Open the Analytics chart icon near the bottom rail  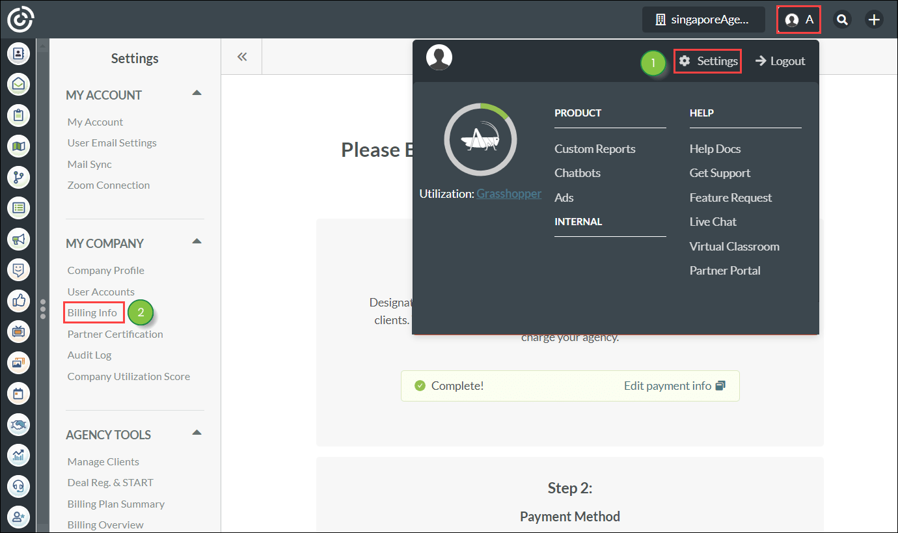(x=18, y=455)
